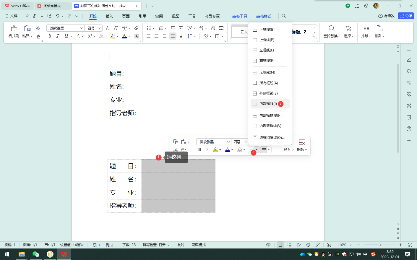Adjust the zoom slider handle
This screenshot has width=417, height=260.
(380, 245)
